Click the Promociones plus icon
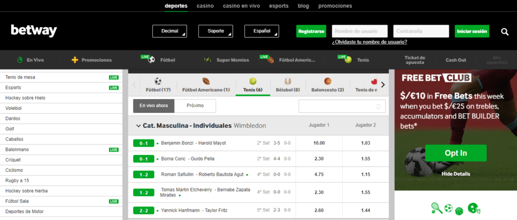The image size is (517, 220). click(75, 60)
